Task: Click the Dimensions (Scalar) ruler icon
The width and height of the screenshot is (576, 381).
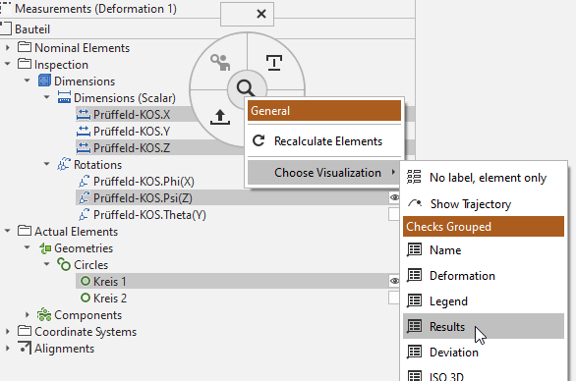Action: tap(64, 97)
